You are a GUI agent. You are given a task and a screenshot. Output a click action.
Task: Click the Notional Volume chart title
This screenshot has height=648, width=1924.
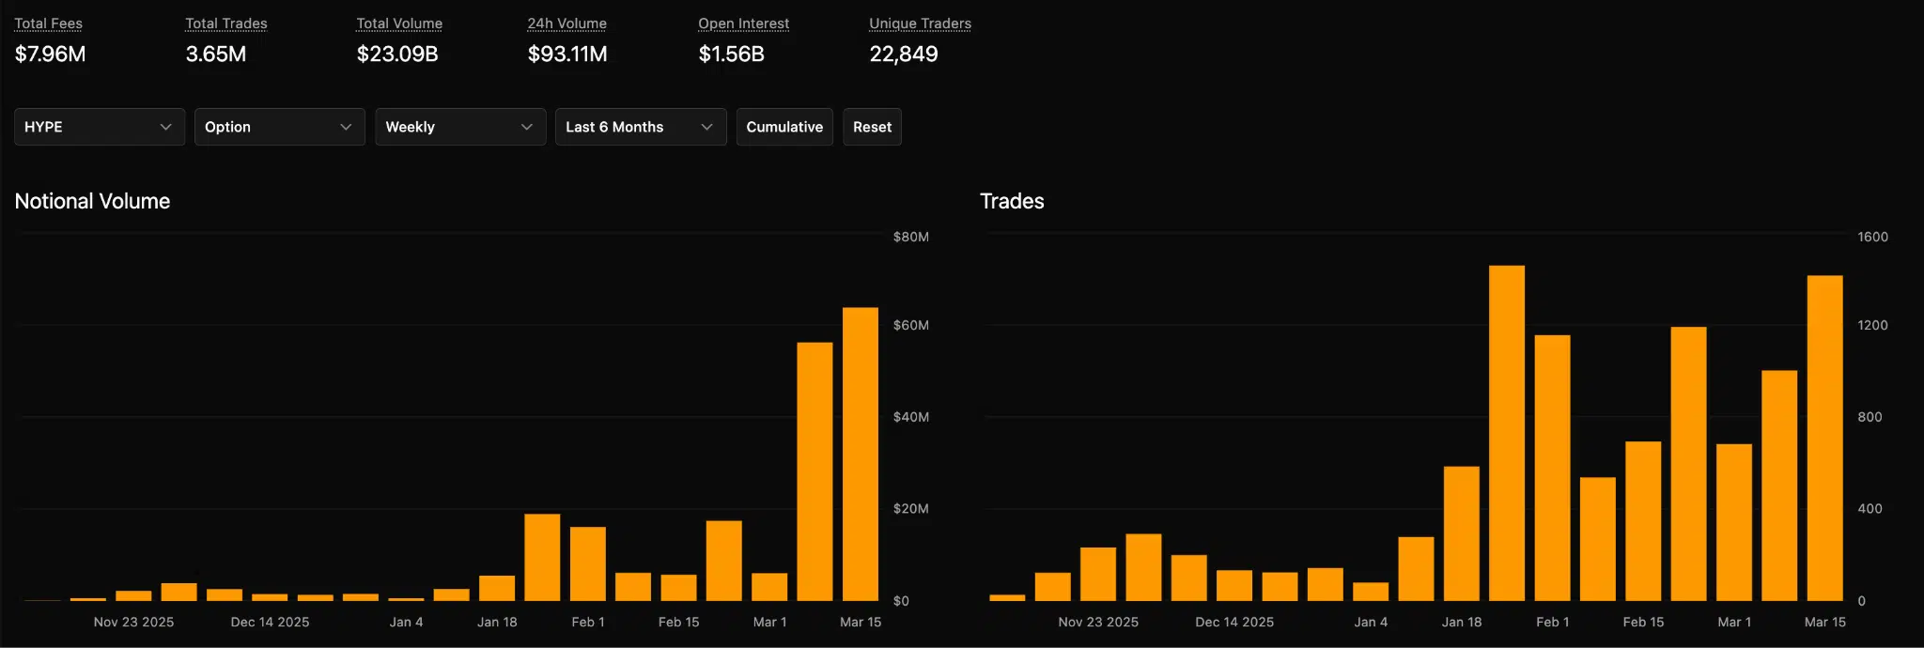(x=92, y=201)
